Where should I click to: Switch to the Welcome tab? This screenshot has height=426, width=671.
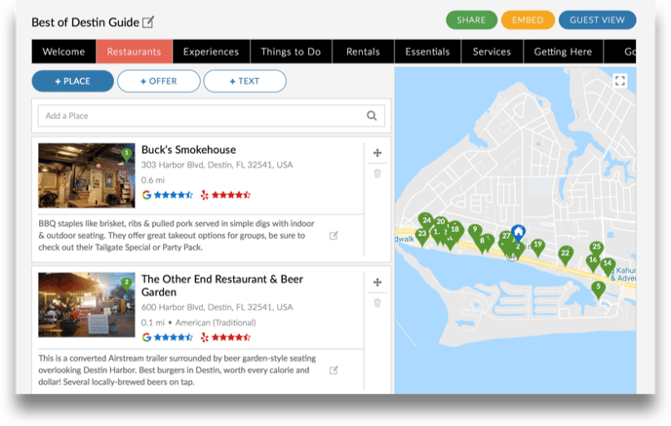63,52
